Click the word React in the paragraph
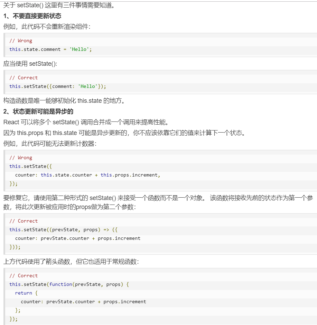 [9, 121]
